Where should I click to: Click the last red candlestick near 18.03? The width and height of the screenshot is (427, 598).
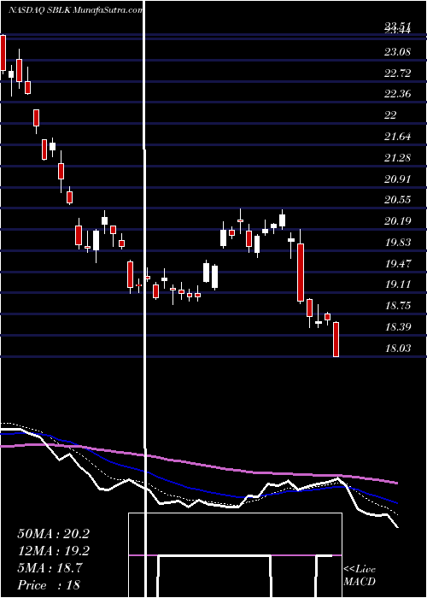pyautogui.click(x=336, y=339)
